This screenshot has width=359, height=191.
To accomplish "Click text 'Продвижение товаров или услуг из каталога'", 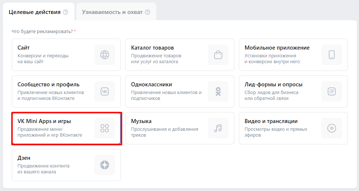I will tap(156, 59).
